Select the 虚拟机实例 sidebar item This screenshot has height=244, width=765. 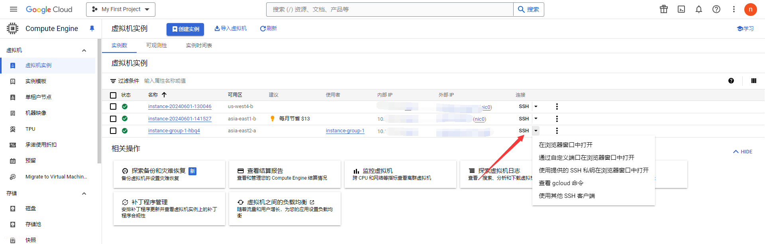coord(48,65)
